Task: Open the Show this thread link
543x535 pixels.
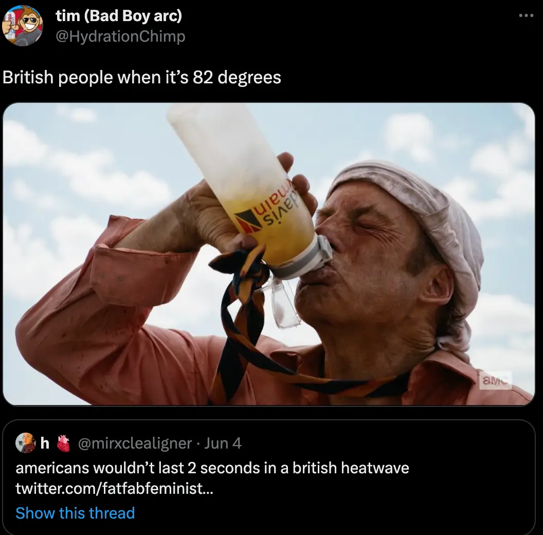Action: (x=75, y=513)
